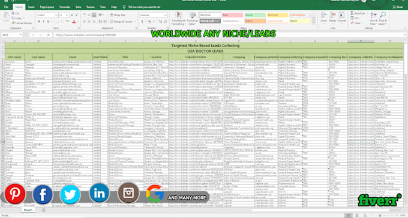Click Merge & Center button
Screen dimensions: 408x218
click(121, 22)
